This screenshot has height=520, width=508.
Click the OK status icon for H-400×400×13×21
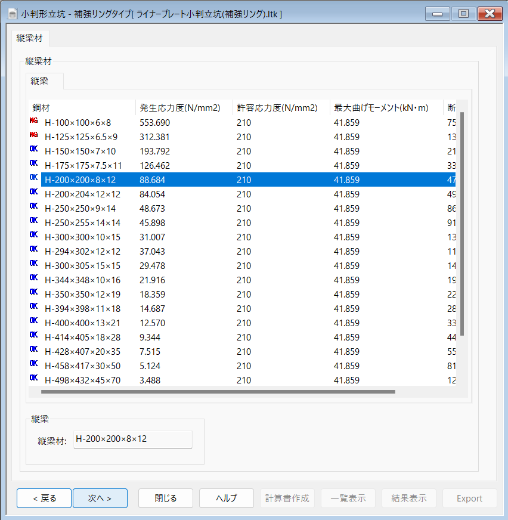33,323
